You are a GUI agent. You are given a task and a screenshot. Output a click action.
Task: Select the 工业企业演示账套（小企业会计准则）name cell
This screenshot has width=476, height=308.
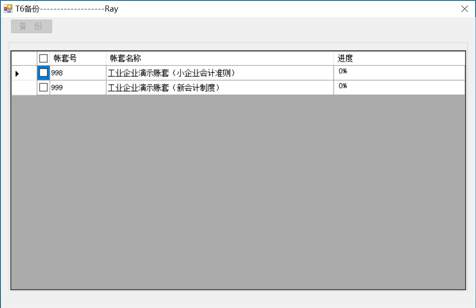(219, 73)
